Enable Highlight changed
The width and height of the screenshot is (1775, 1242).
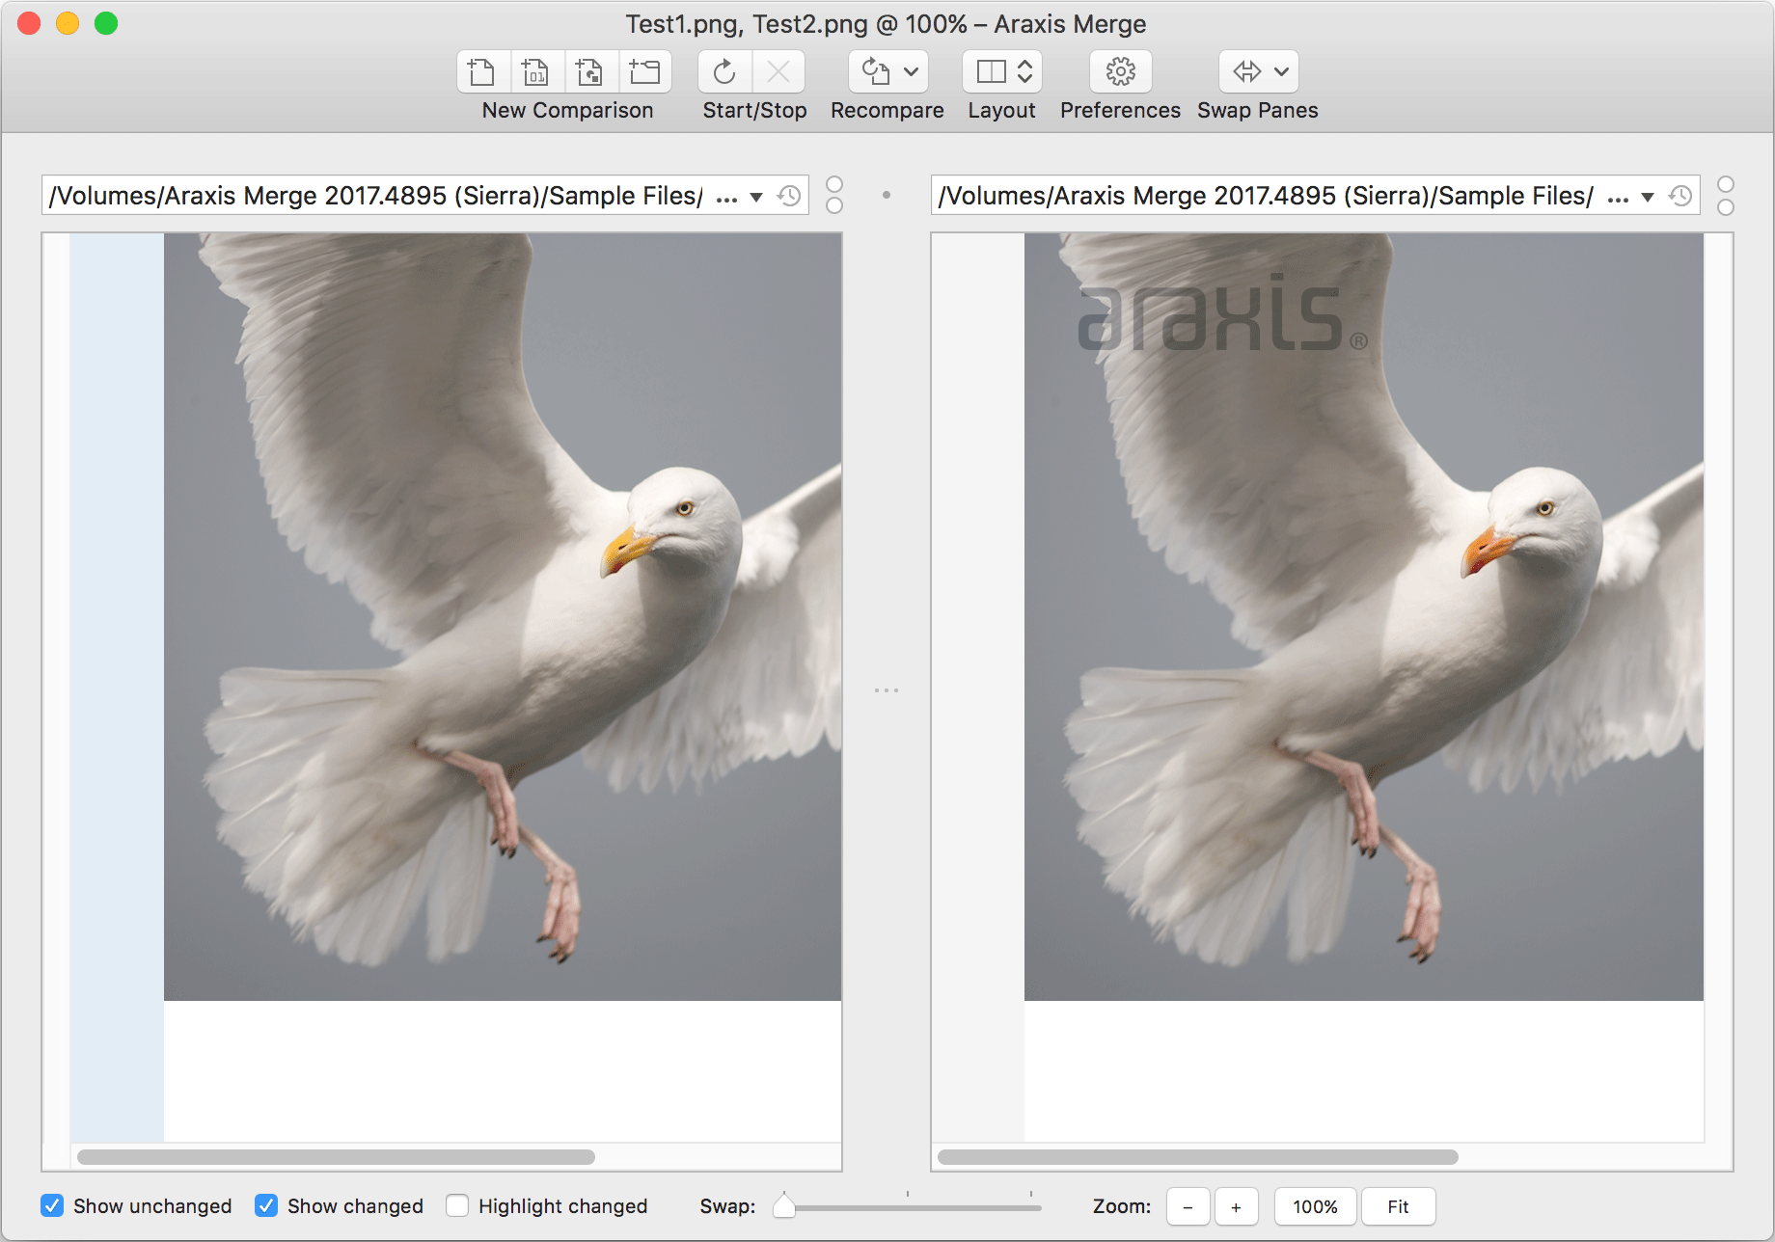tap(456, 1205)
